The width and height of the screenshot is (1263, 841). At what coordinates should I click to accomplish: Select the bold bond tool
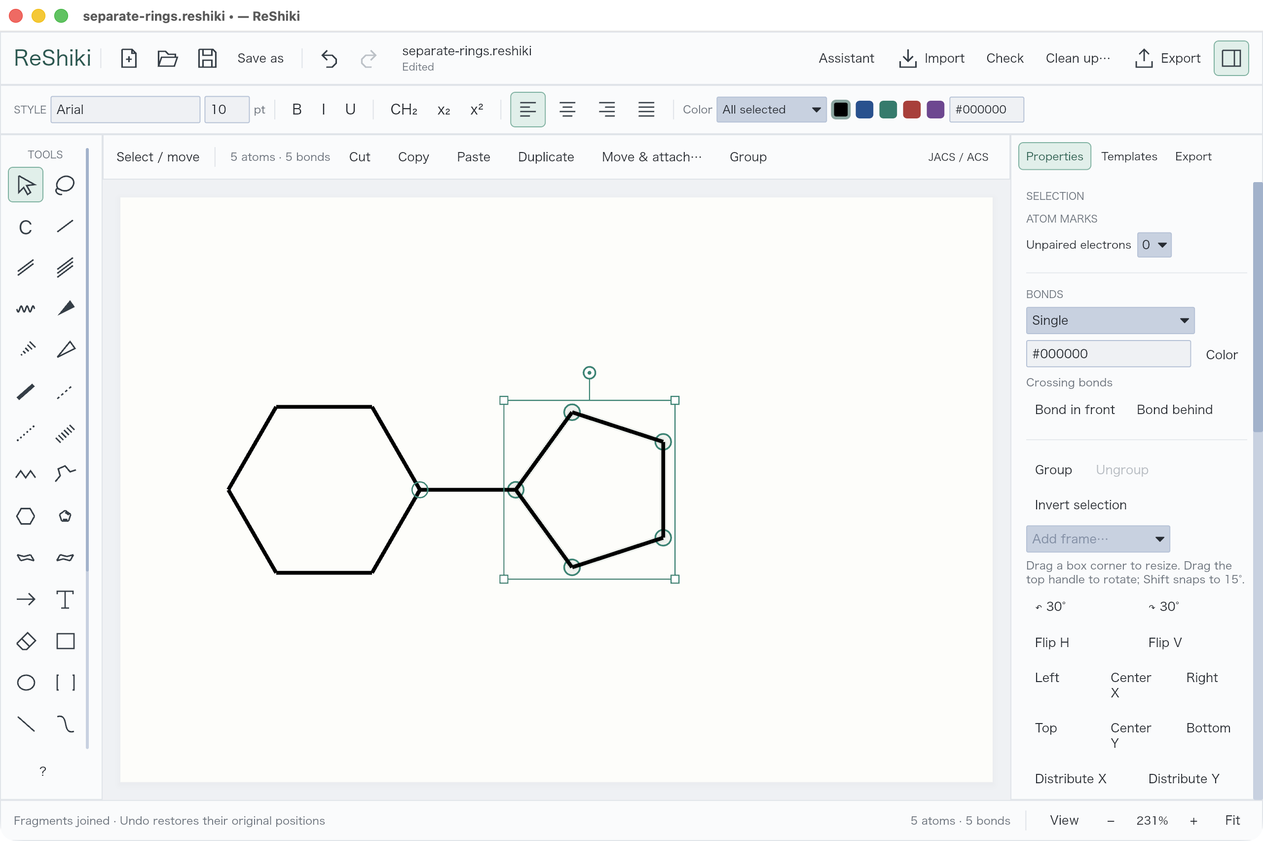click(x=25, y=391)
